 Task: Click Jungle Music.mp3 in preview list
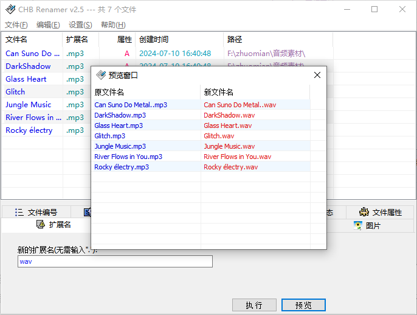(x=120, y=146)
